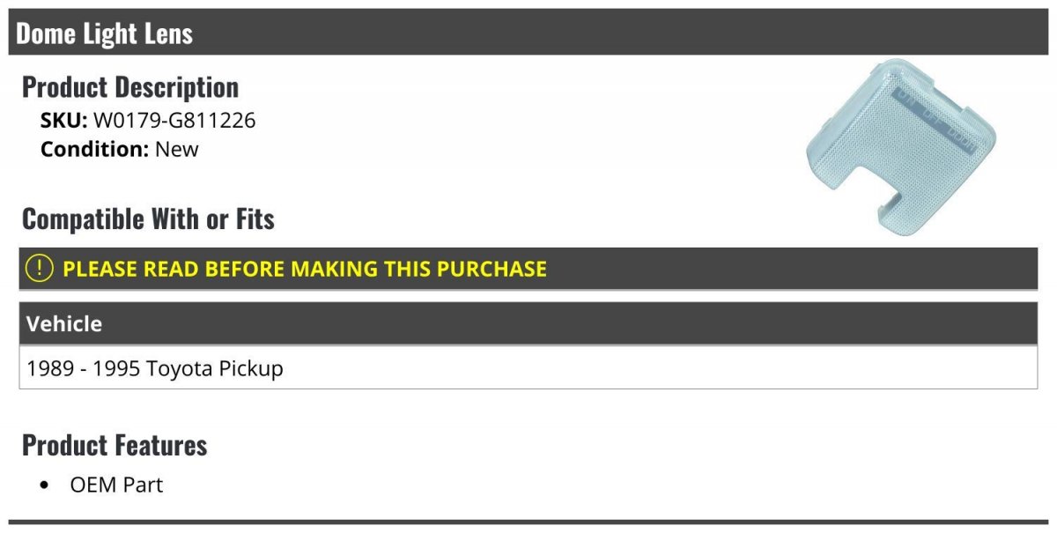Click the Product Features heading
The image size is (1057, 533).
[x=115, y=445]
